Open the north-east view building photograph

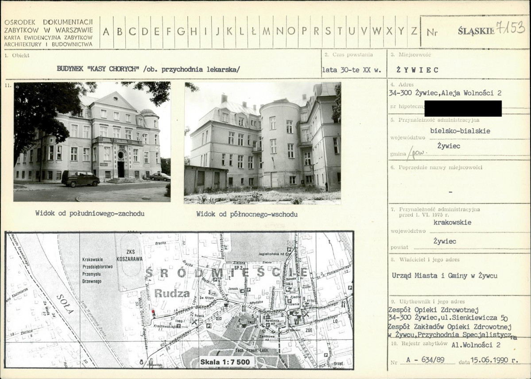[x=262, y=142]
